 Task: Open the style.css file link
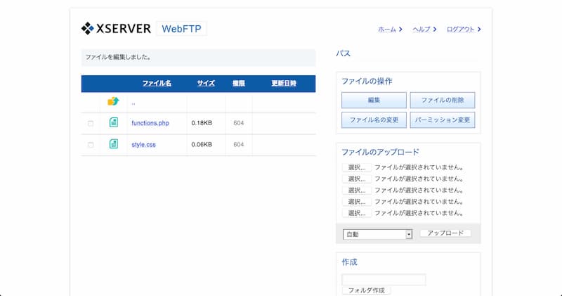(143, 145)
